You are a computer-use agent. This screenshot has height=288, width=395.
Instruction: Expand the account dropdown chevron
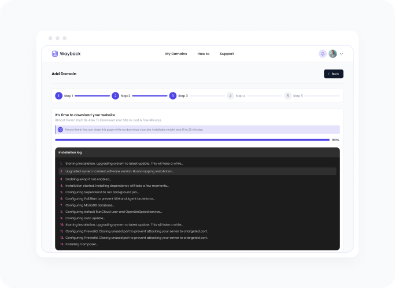(x=341, y=54)
